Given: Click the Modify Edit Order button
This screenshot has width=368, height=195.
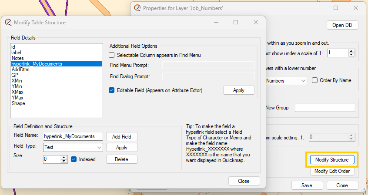Looking at the screenshot, I should [333, 171].
